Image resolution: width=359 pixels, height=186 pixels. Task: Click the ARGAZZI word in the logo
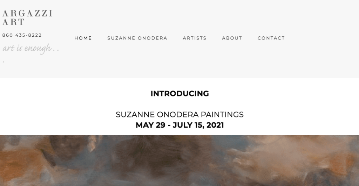[x=27, y=13]
